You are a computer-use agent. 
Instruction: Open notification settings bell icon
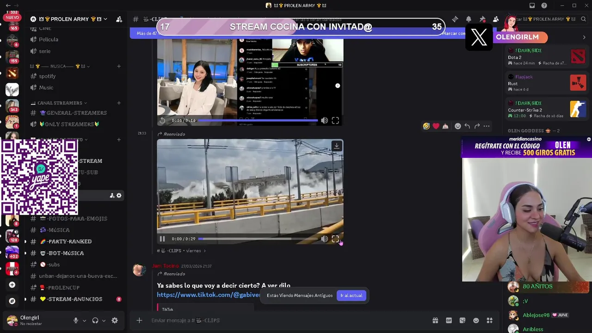coord(469,19)
